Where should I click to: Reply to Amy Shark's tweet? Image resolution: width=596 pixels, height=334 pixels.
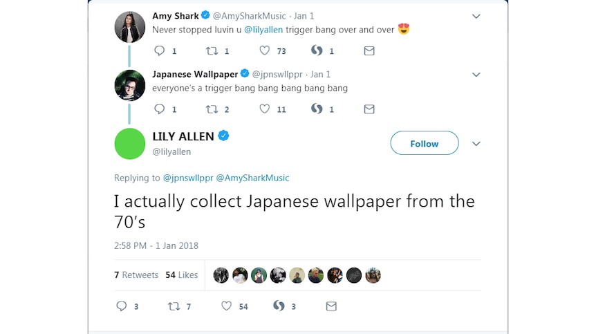pyautogui.click(x=159, y=50)
